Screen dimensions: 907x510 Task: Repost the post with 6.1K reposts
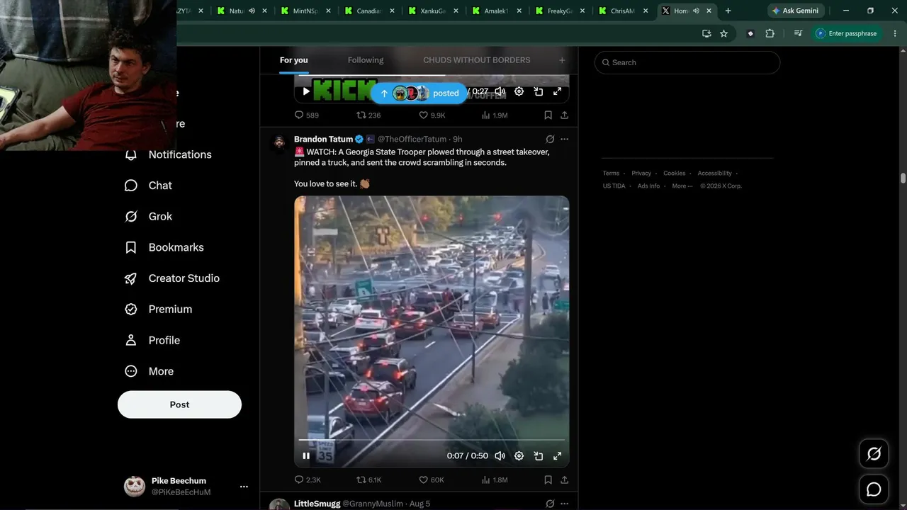point(368,480)
